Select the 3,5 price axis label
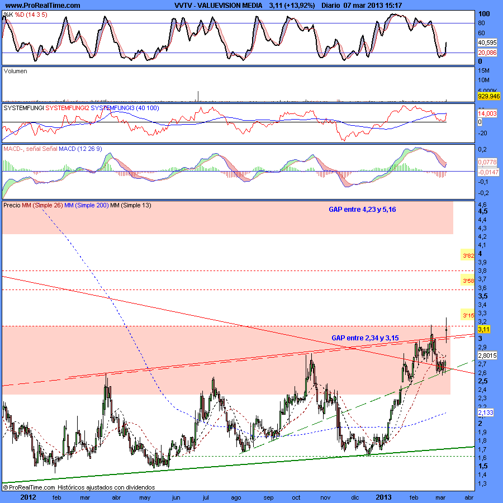Screen dimensions: 503x503 point(483,296)
